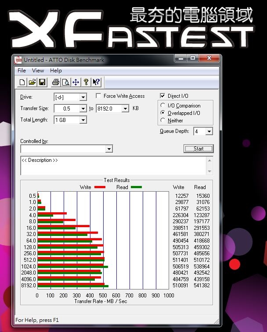The height and width of the screenshot is (332, 267).
Task: Click the red Write legend swatch
Action: click(x=100, y=187)
